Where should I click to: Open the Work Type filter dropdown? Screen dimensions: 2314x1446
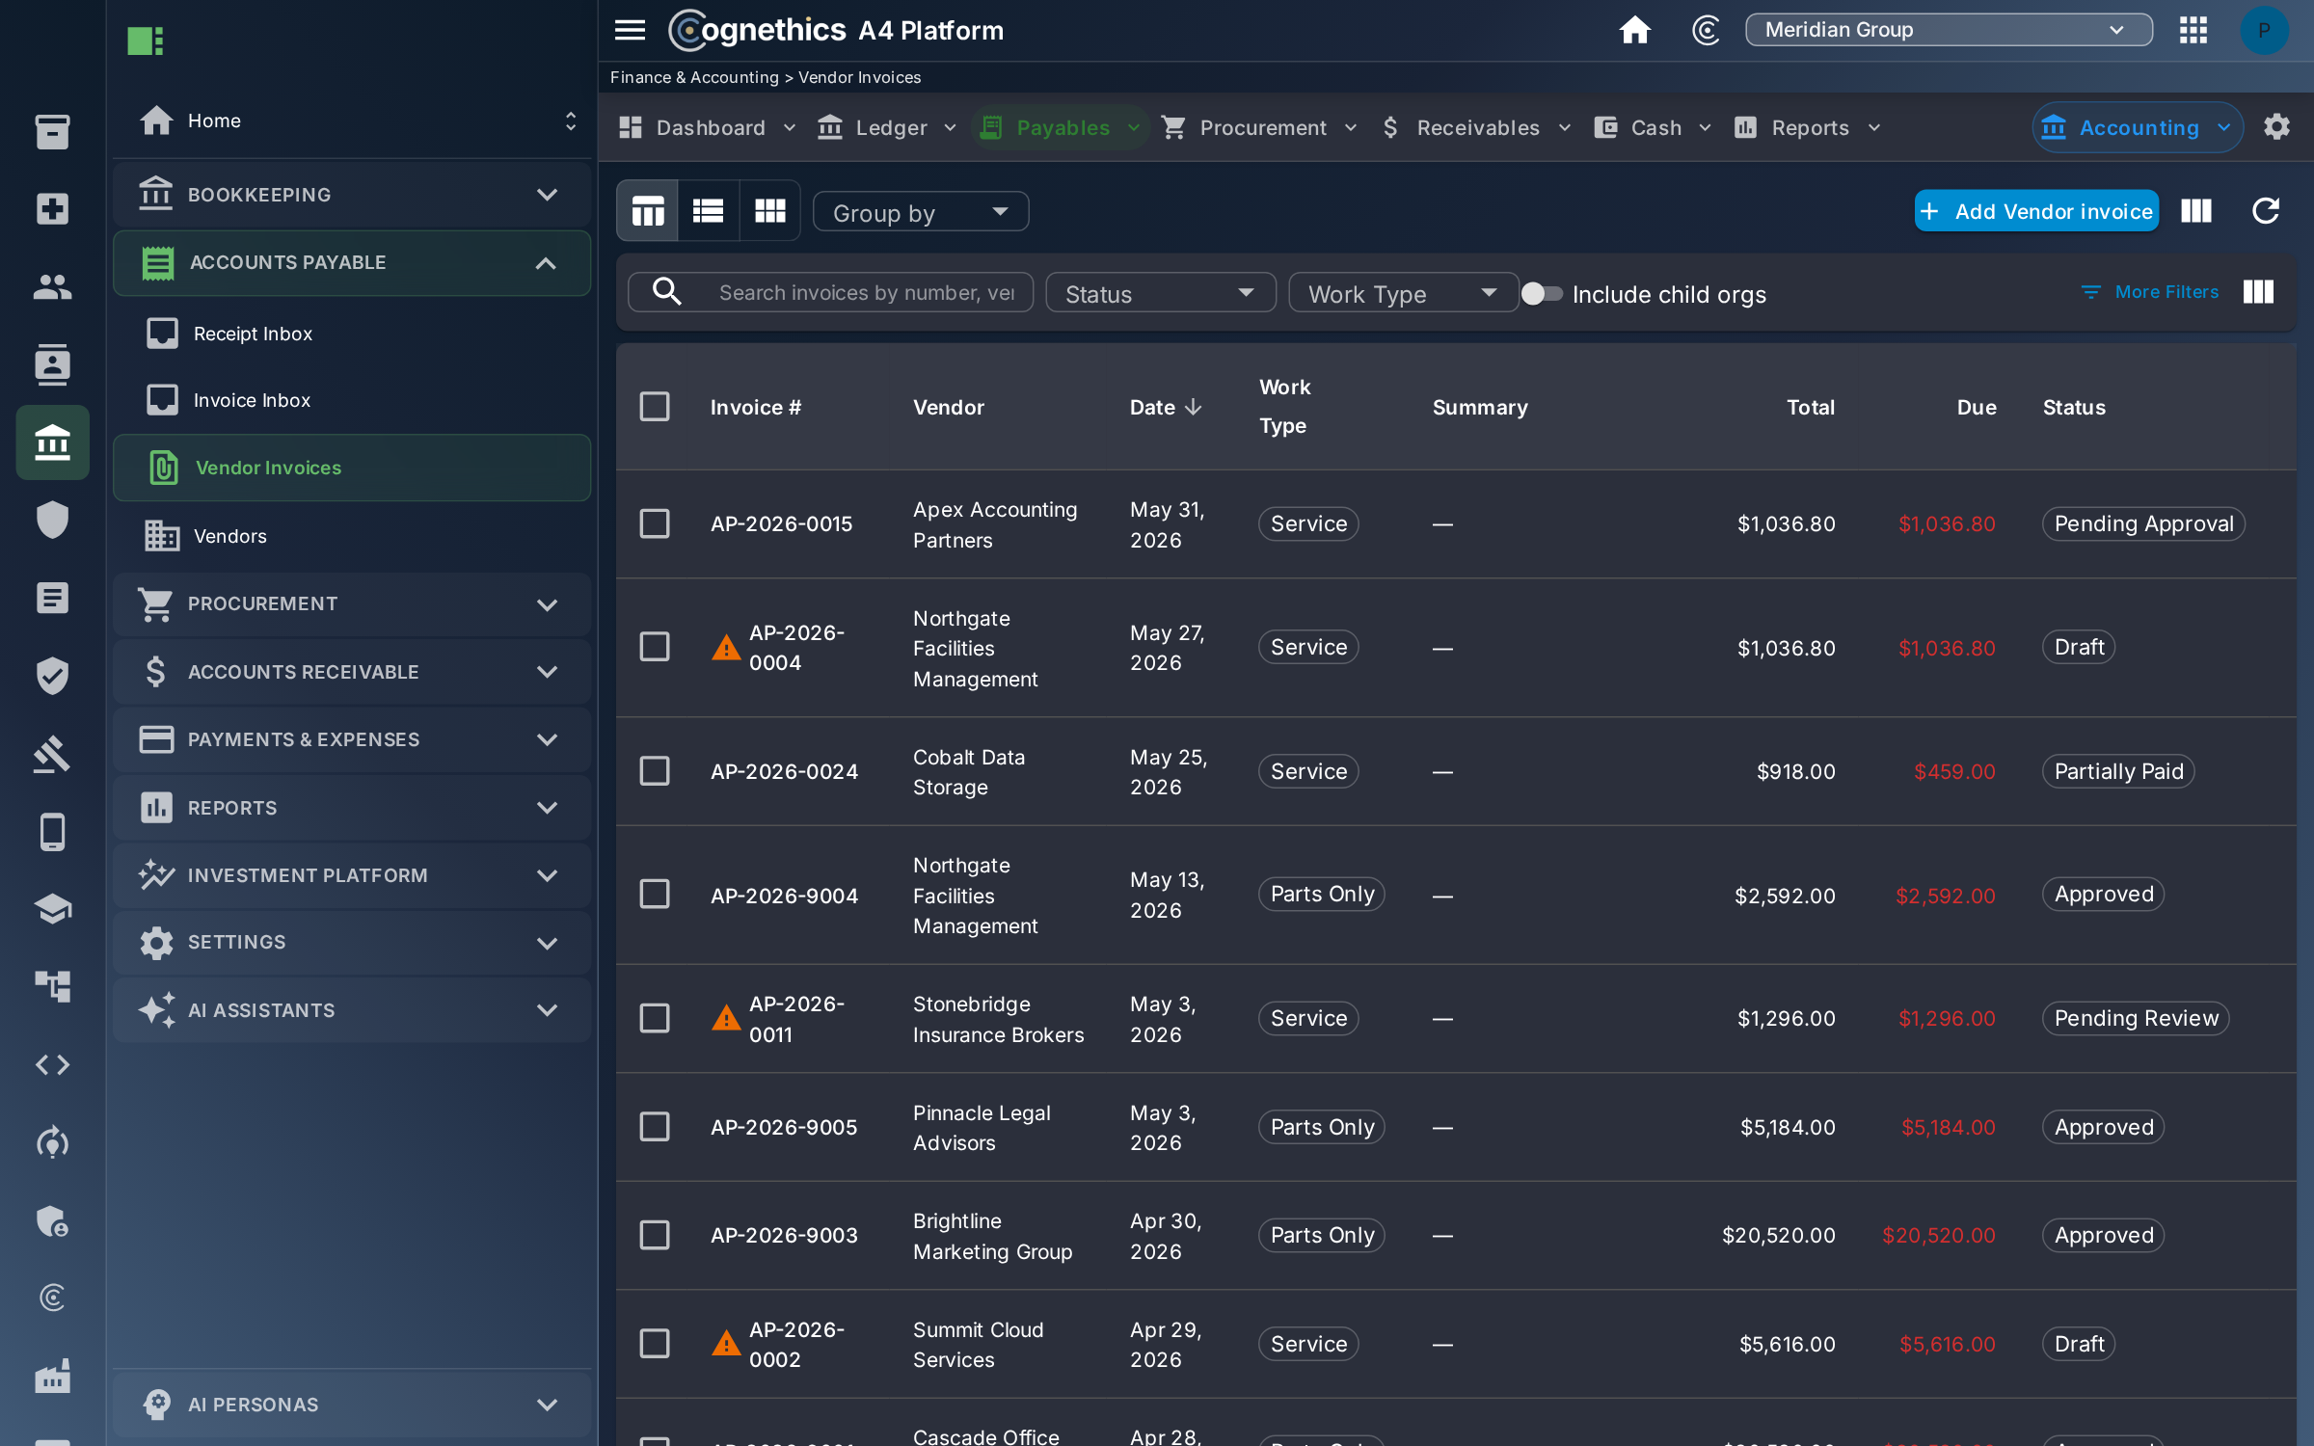click(1404, 292)
